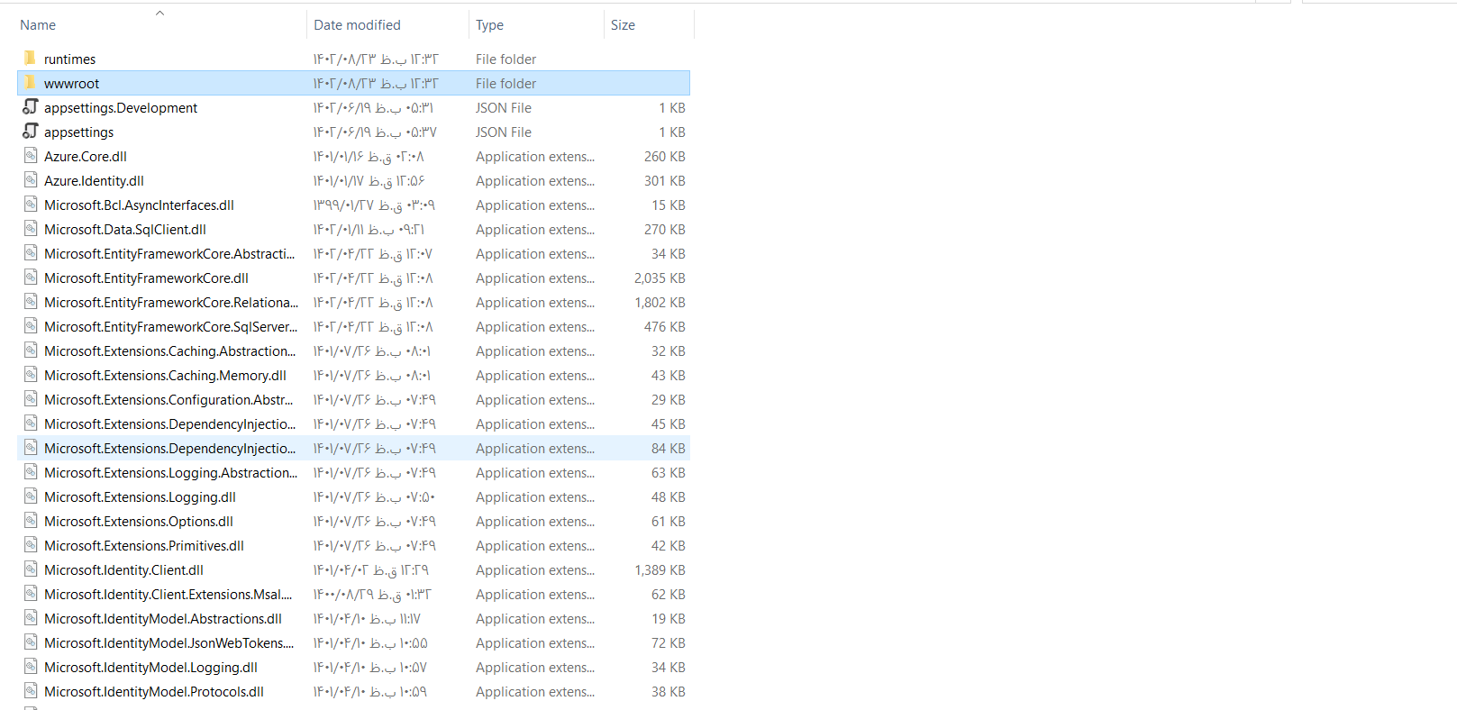The width and height of the screenshot is (1457, 710).
Task: Click the Microsoft.Data.SqlClient.dll file icon
Action: coord(31,229)
